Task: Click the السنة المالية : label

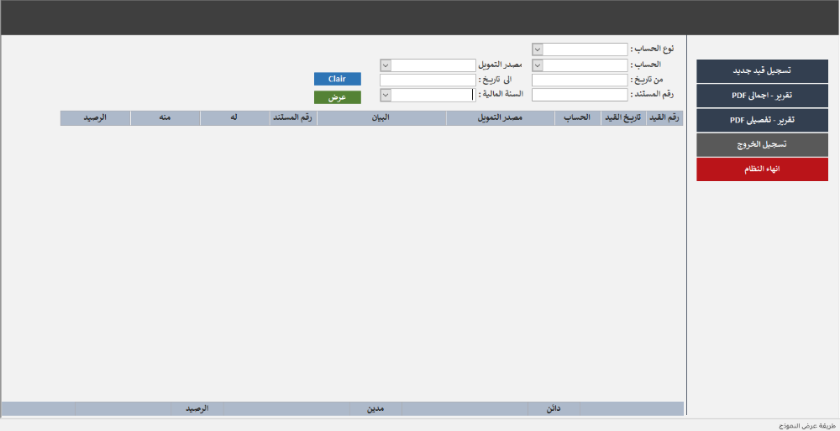Action: pos(501,94)
